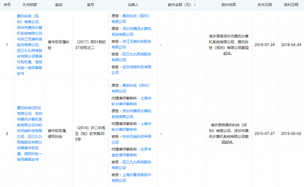
Task: Open defendant 上海乐蜀信息技术有限公司 link
Action: [x=137, y=175]
